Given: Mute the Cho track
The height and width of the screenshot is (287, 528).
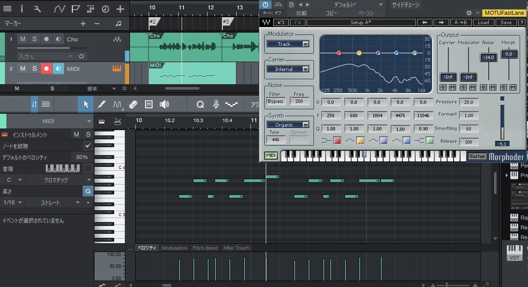Looking at the screenshot, I should (23, 39).
